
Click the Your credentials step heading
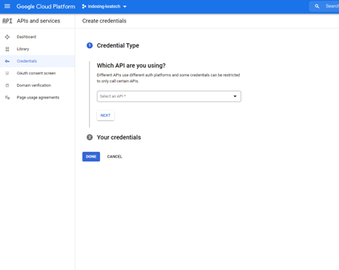pyautogui.click(x=119, y=137)
